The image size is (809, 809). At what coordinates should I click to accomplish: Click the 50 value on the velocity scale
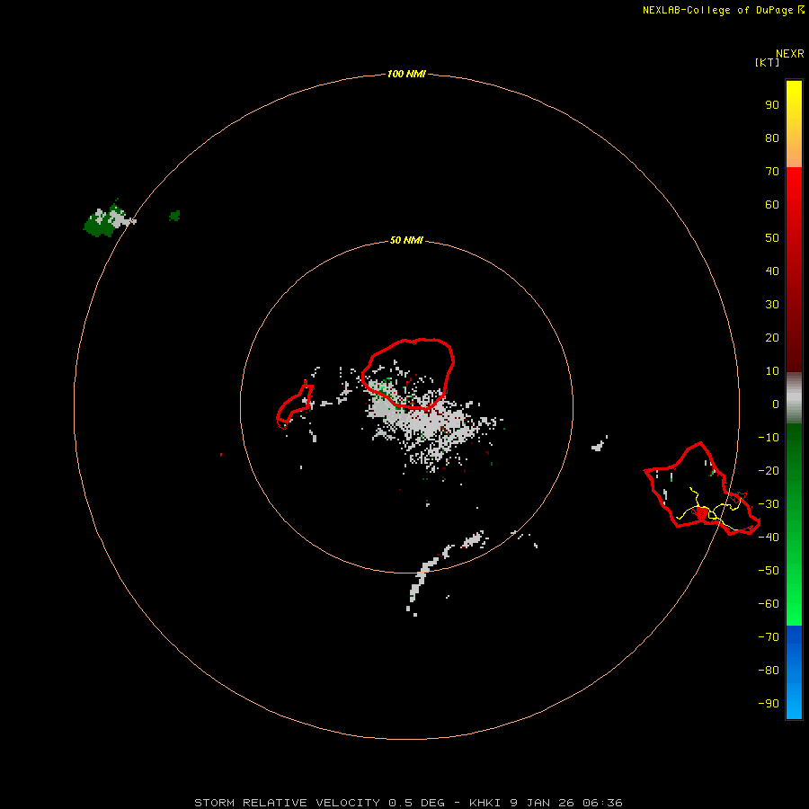(772, 238)
